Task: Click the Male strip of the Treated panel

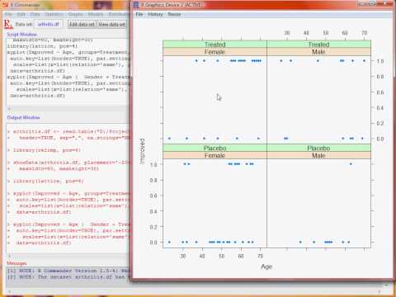Action: point(318,52)
